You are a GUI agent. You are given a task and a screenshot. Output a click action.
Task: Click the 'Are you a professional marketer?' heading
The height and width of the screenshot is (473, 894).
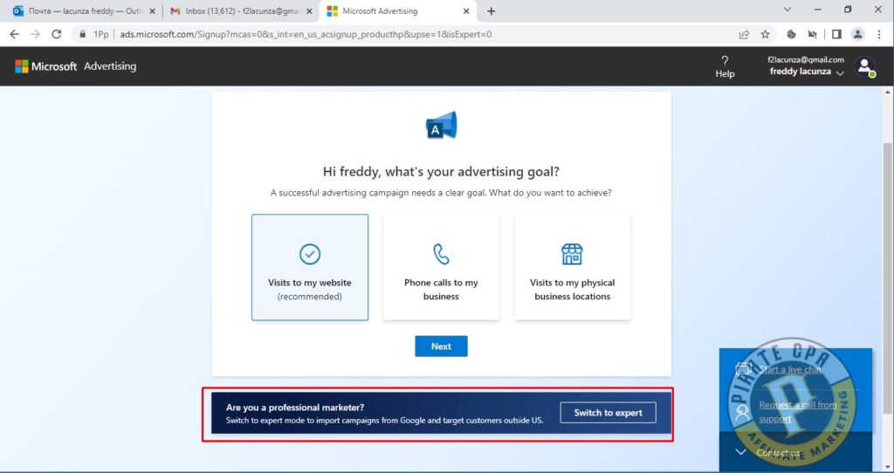[295, 407]
